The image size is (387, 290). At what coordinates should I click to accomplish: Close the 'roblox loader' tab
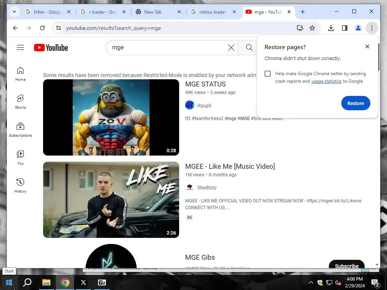coord(234,12)
